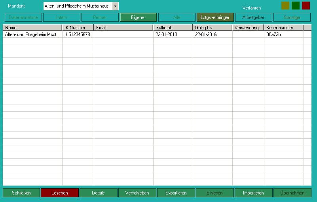Click date cell 22-01-2016
The height and width of the screenshot is (202, 317).
213,34
